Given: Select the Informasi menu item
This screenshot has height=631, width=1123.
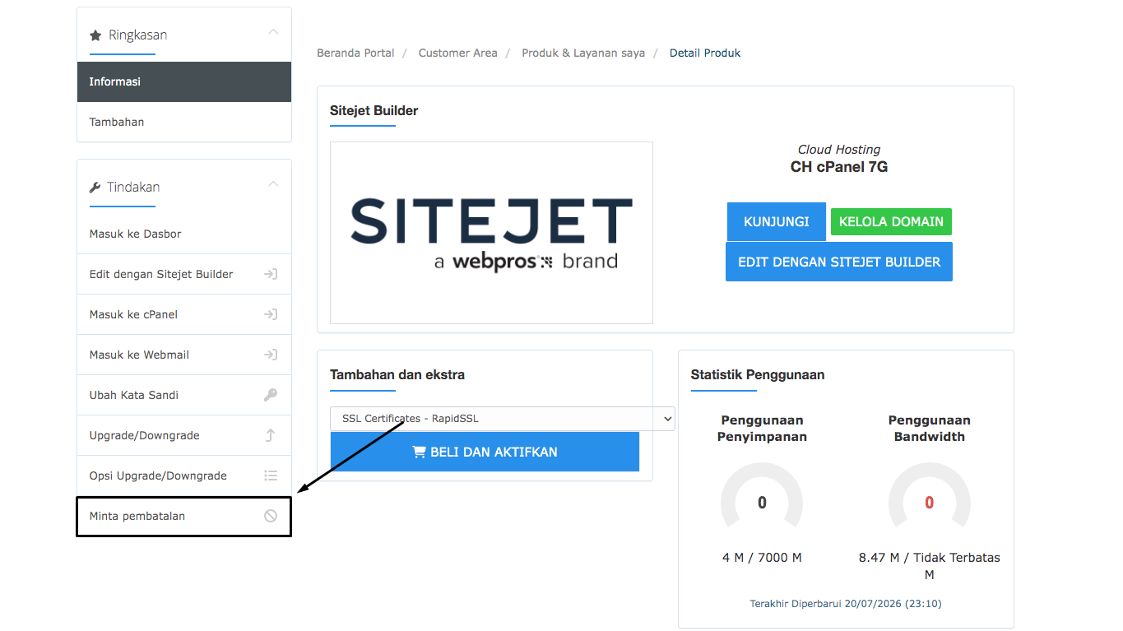Looking at the screenshot, I should tap(184, 81).
